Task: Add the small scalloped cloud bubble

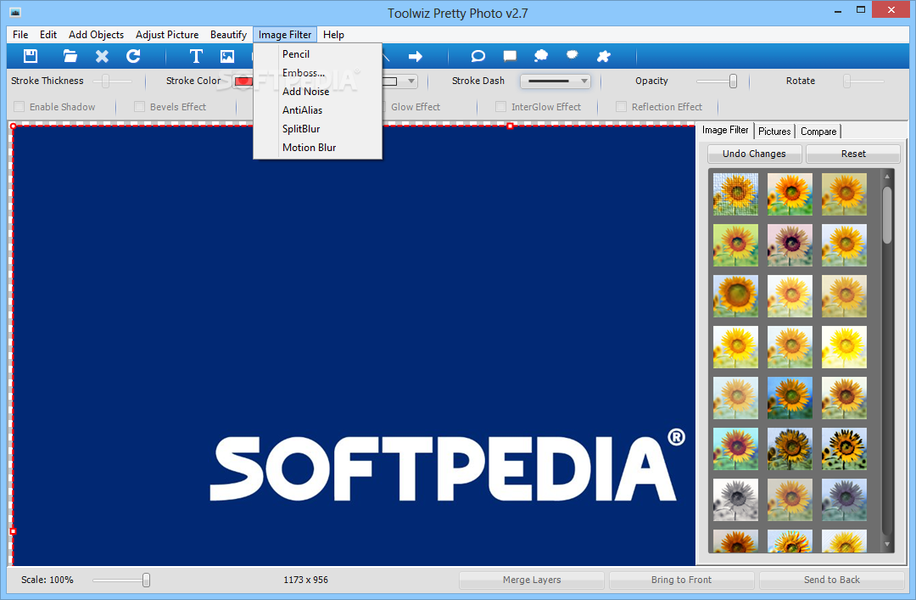Action: 572,55
